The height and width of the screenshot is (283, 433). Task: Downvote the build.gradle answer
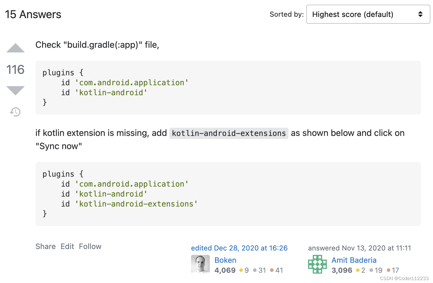[16, 91]
